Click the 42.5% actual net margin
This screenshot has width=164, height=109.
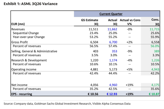point(113,89)
